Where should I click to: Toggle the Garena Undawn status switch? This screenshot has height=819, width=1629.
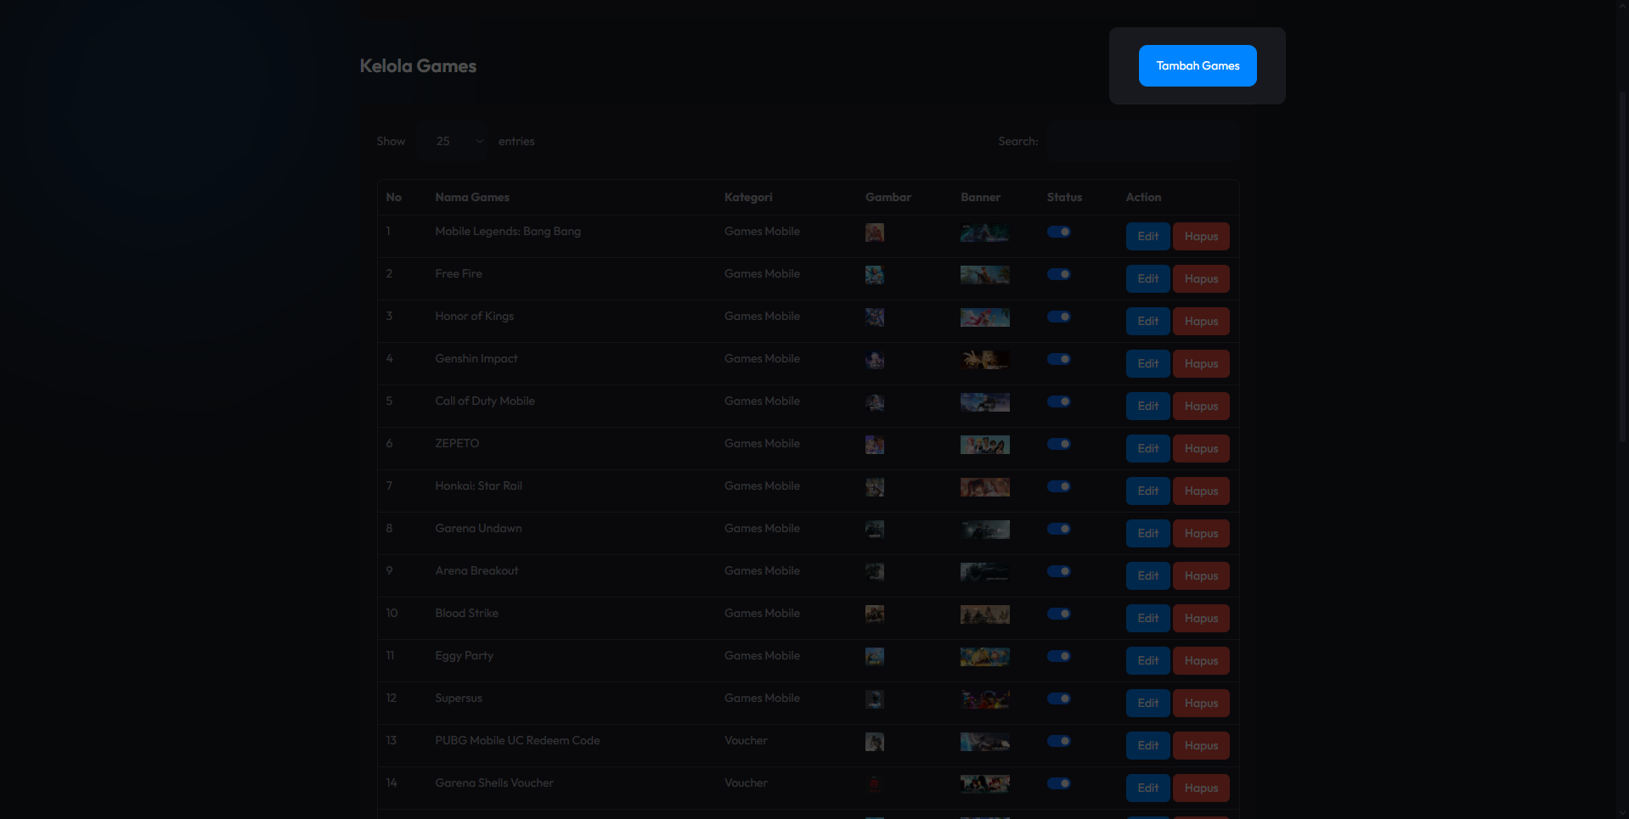tap(1059, 529)
